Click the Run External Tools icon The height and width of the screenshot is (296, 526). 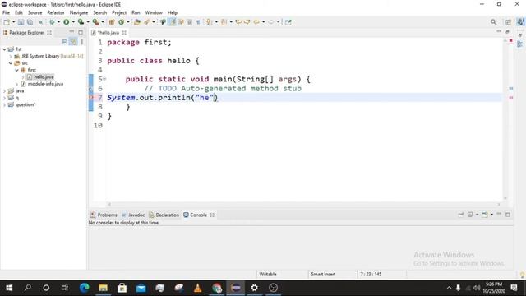click(95, 22)
